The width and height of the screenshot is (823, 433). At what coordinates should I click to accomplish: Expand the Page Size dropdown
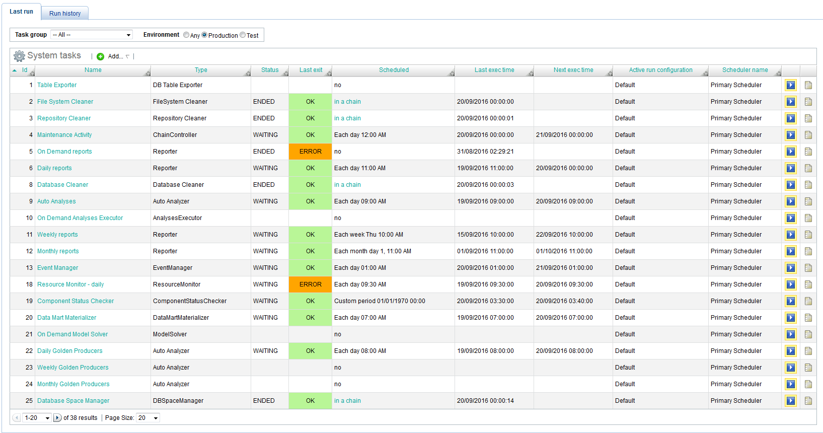point(148,418)
